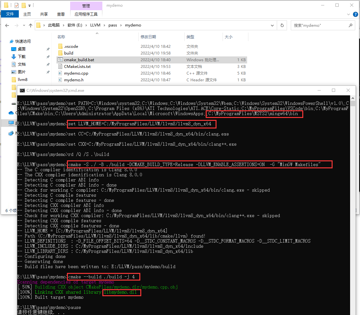Select the .vscode folder
The height and width of the screenshot is (315, 360).
[71, 46]
